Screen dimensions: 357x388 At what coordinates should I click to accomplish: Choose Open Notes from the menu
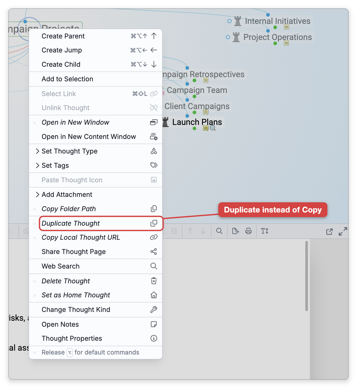pos(96,324)
